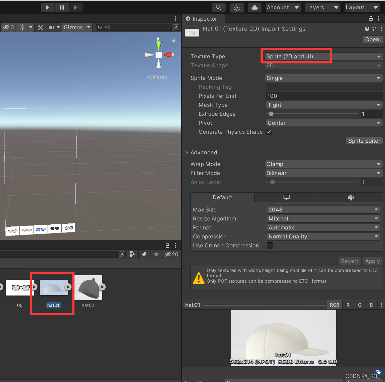Open the Format dropdown
This screenshot has height=382, width=385.
tap(323, 228)
